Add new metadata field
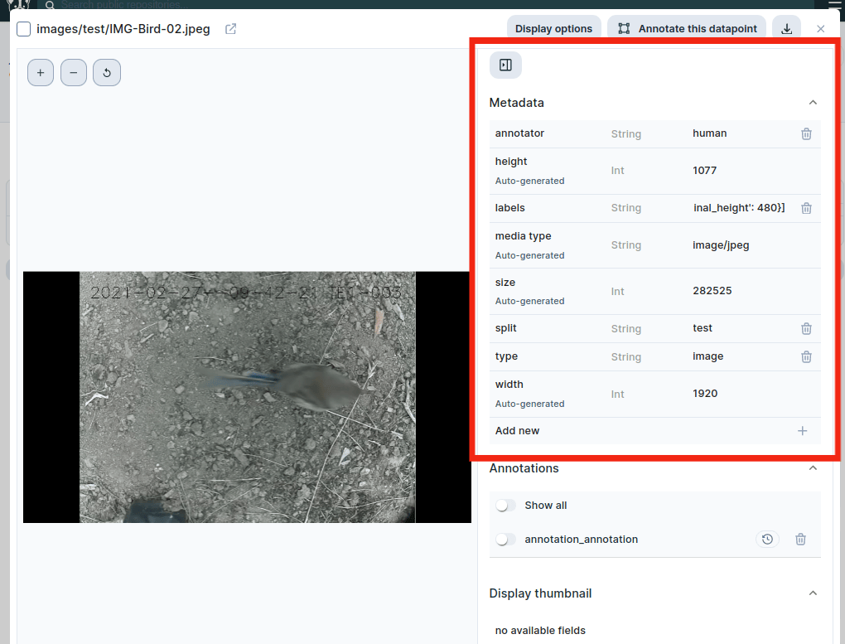Image resolution: width=845 pixels, height=644 pixels. point(802,431)
